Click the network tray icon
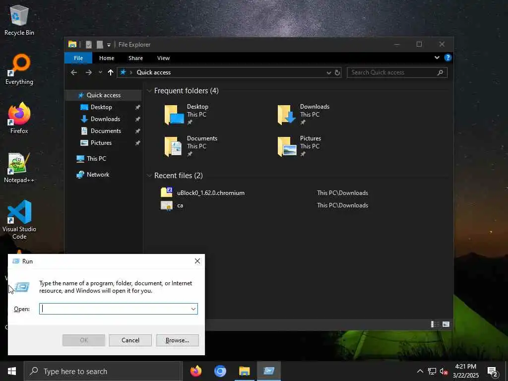 pyautogui.click(x=432, y=371)
